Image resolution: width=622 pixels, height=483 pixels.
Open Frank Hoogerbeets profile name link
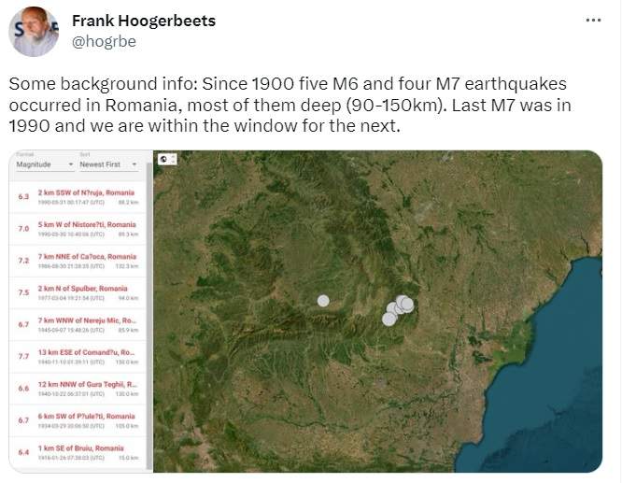point(144,21)
